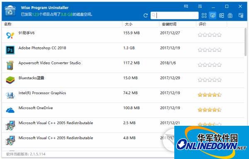This screenshot has height=159, width=249.
Task: Click the Photoshop Ps icon
Action: tap(10, 50)
